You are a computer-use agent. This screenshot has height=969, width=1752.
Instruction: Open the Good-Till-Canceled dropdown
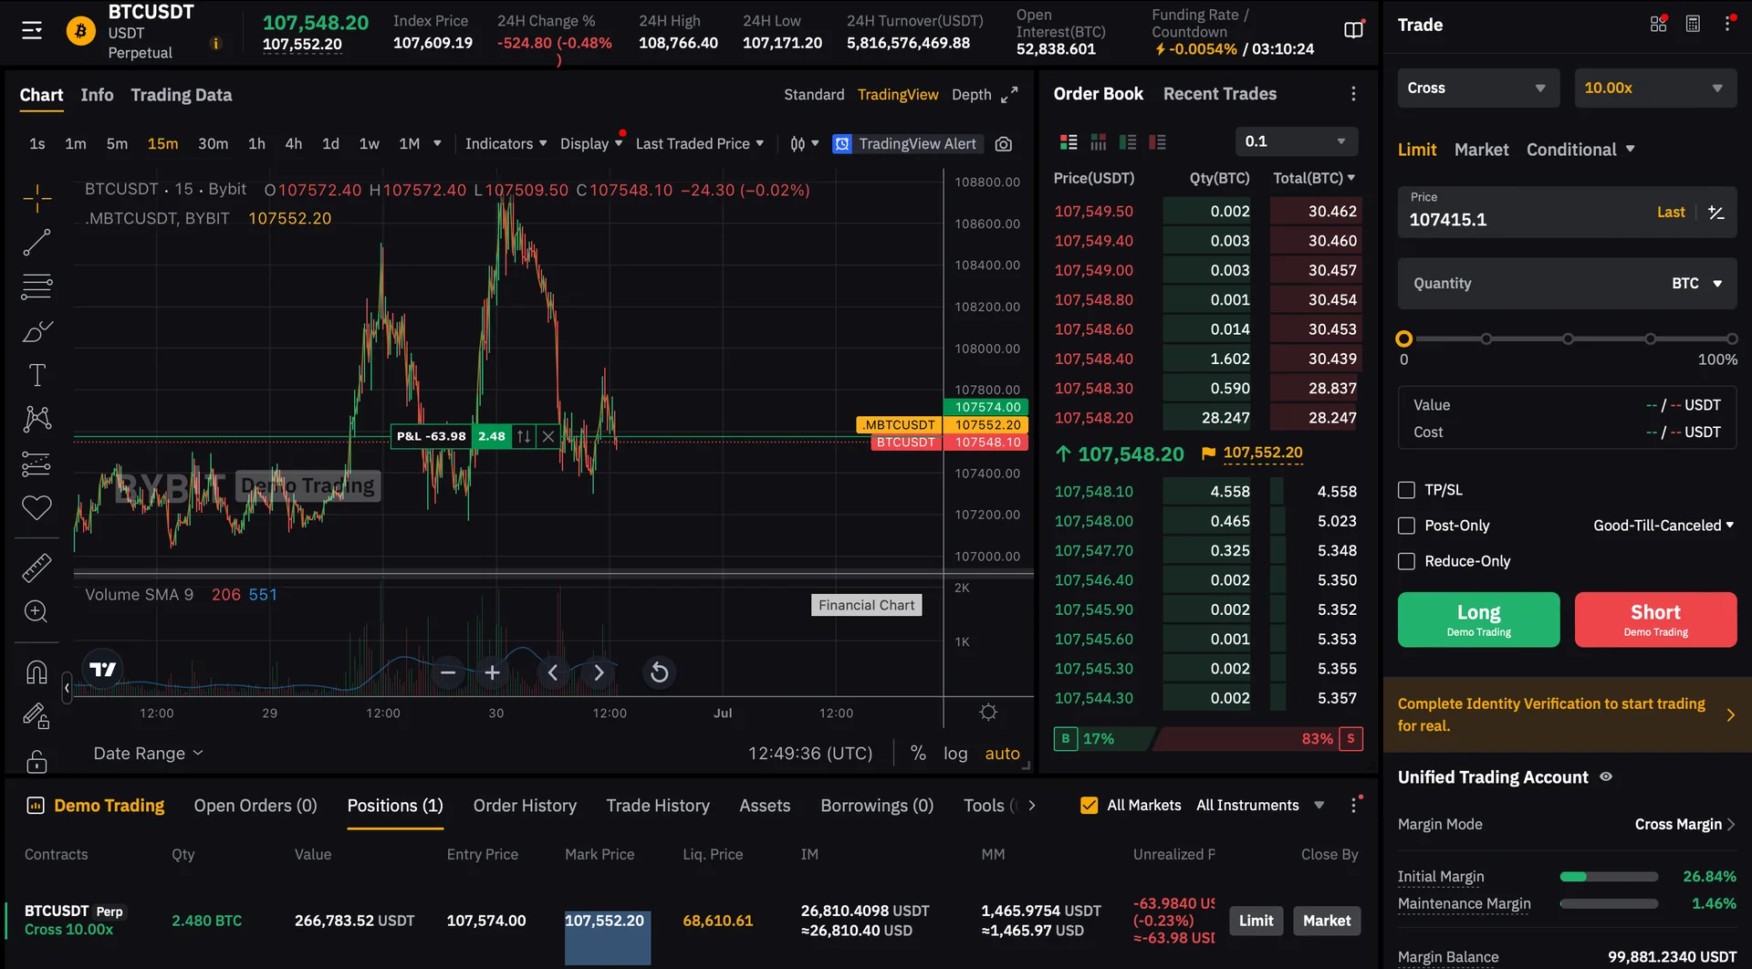point(1663,526)
